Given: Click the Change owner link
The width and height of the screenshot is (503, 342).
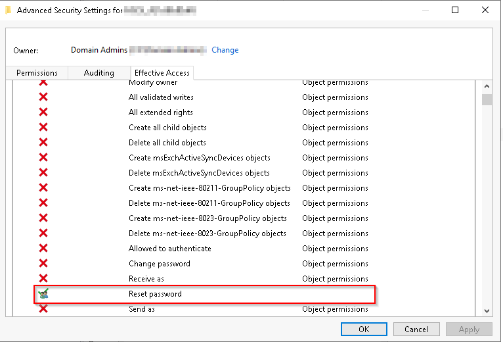Looking at the screenshot, I should coord(225,50).
